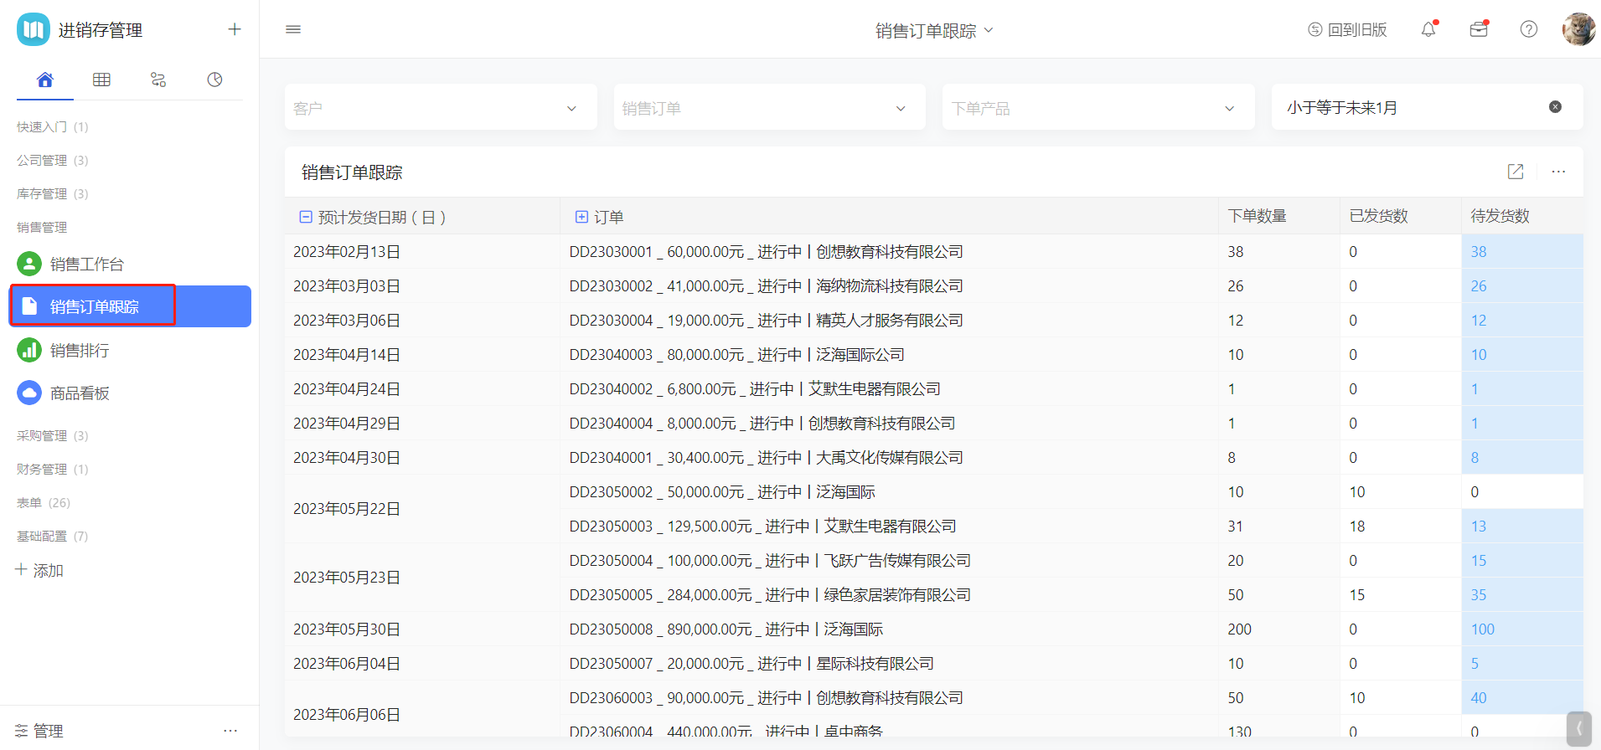
Task: Expand 基础配置 sidebar group
Action: [x=52, y=536]
